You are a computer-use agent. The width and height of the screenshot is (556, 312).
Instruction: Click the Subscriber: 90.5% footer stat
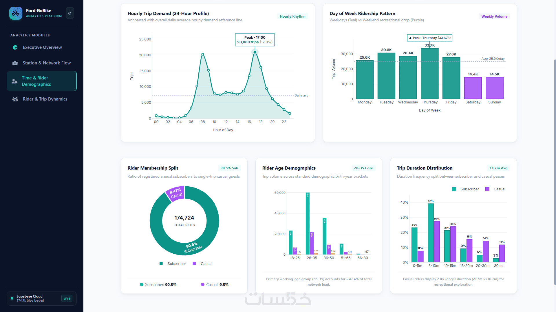(x=158, y=285)
